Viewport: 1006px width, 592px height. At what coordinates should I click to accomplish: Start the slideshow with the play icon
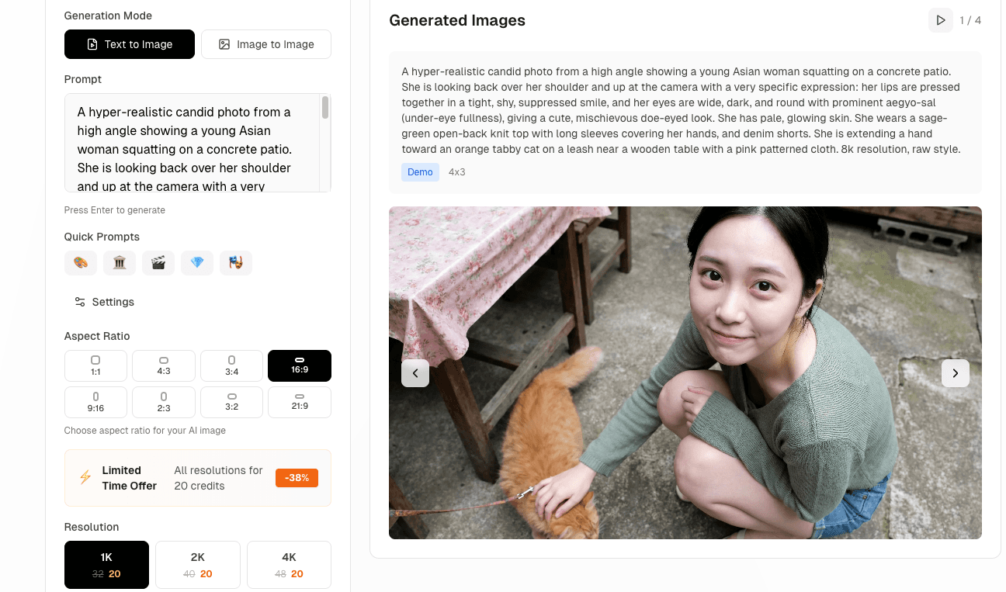pos(940,20)
